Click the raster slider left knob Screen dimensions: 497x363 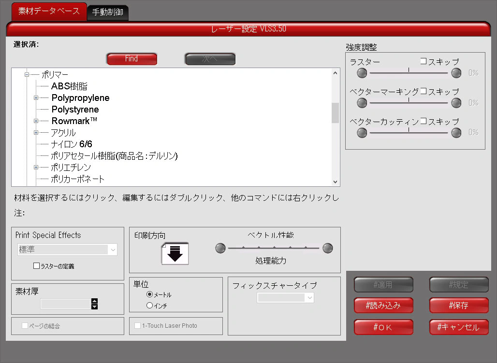click(x=362, y=73)
